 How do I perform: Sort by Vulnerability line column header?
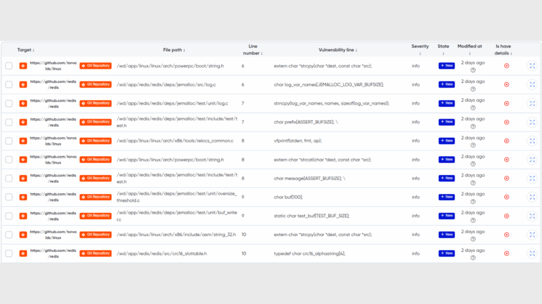[338, 50]
